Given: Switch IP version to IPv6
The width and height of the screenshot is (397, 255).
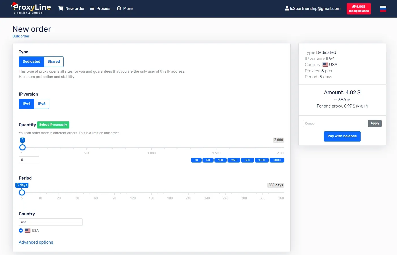Looking at the screenshot, I should [42, 104].
